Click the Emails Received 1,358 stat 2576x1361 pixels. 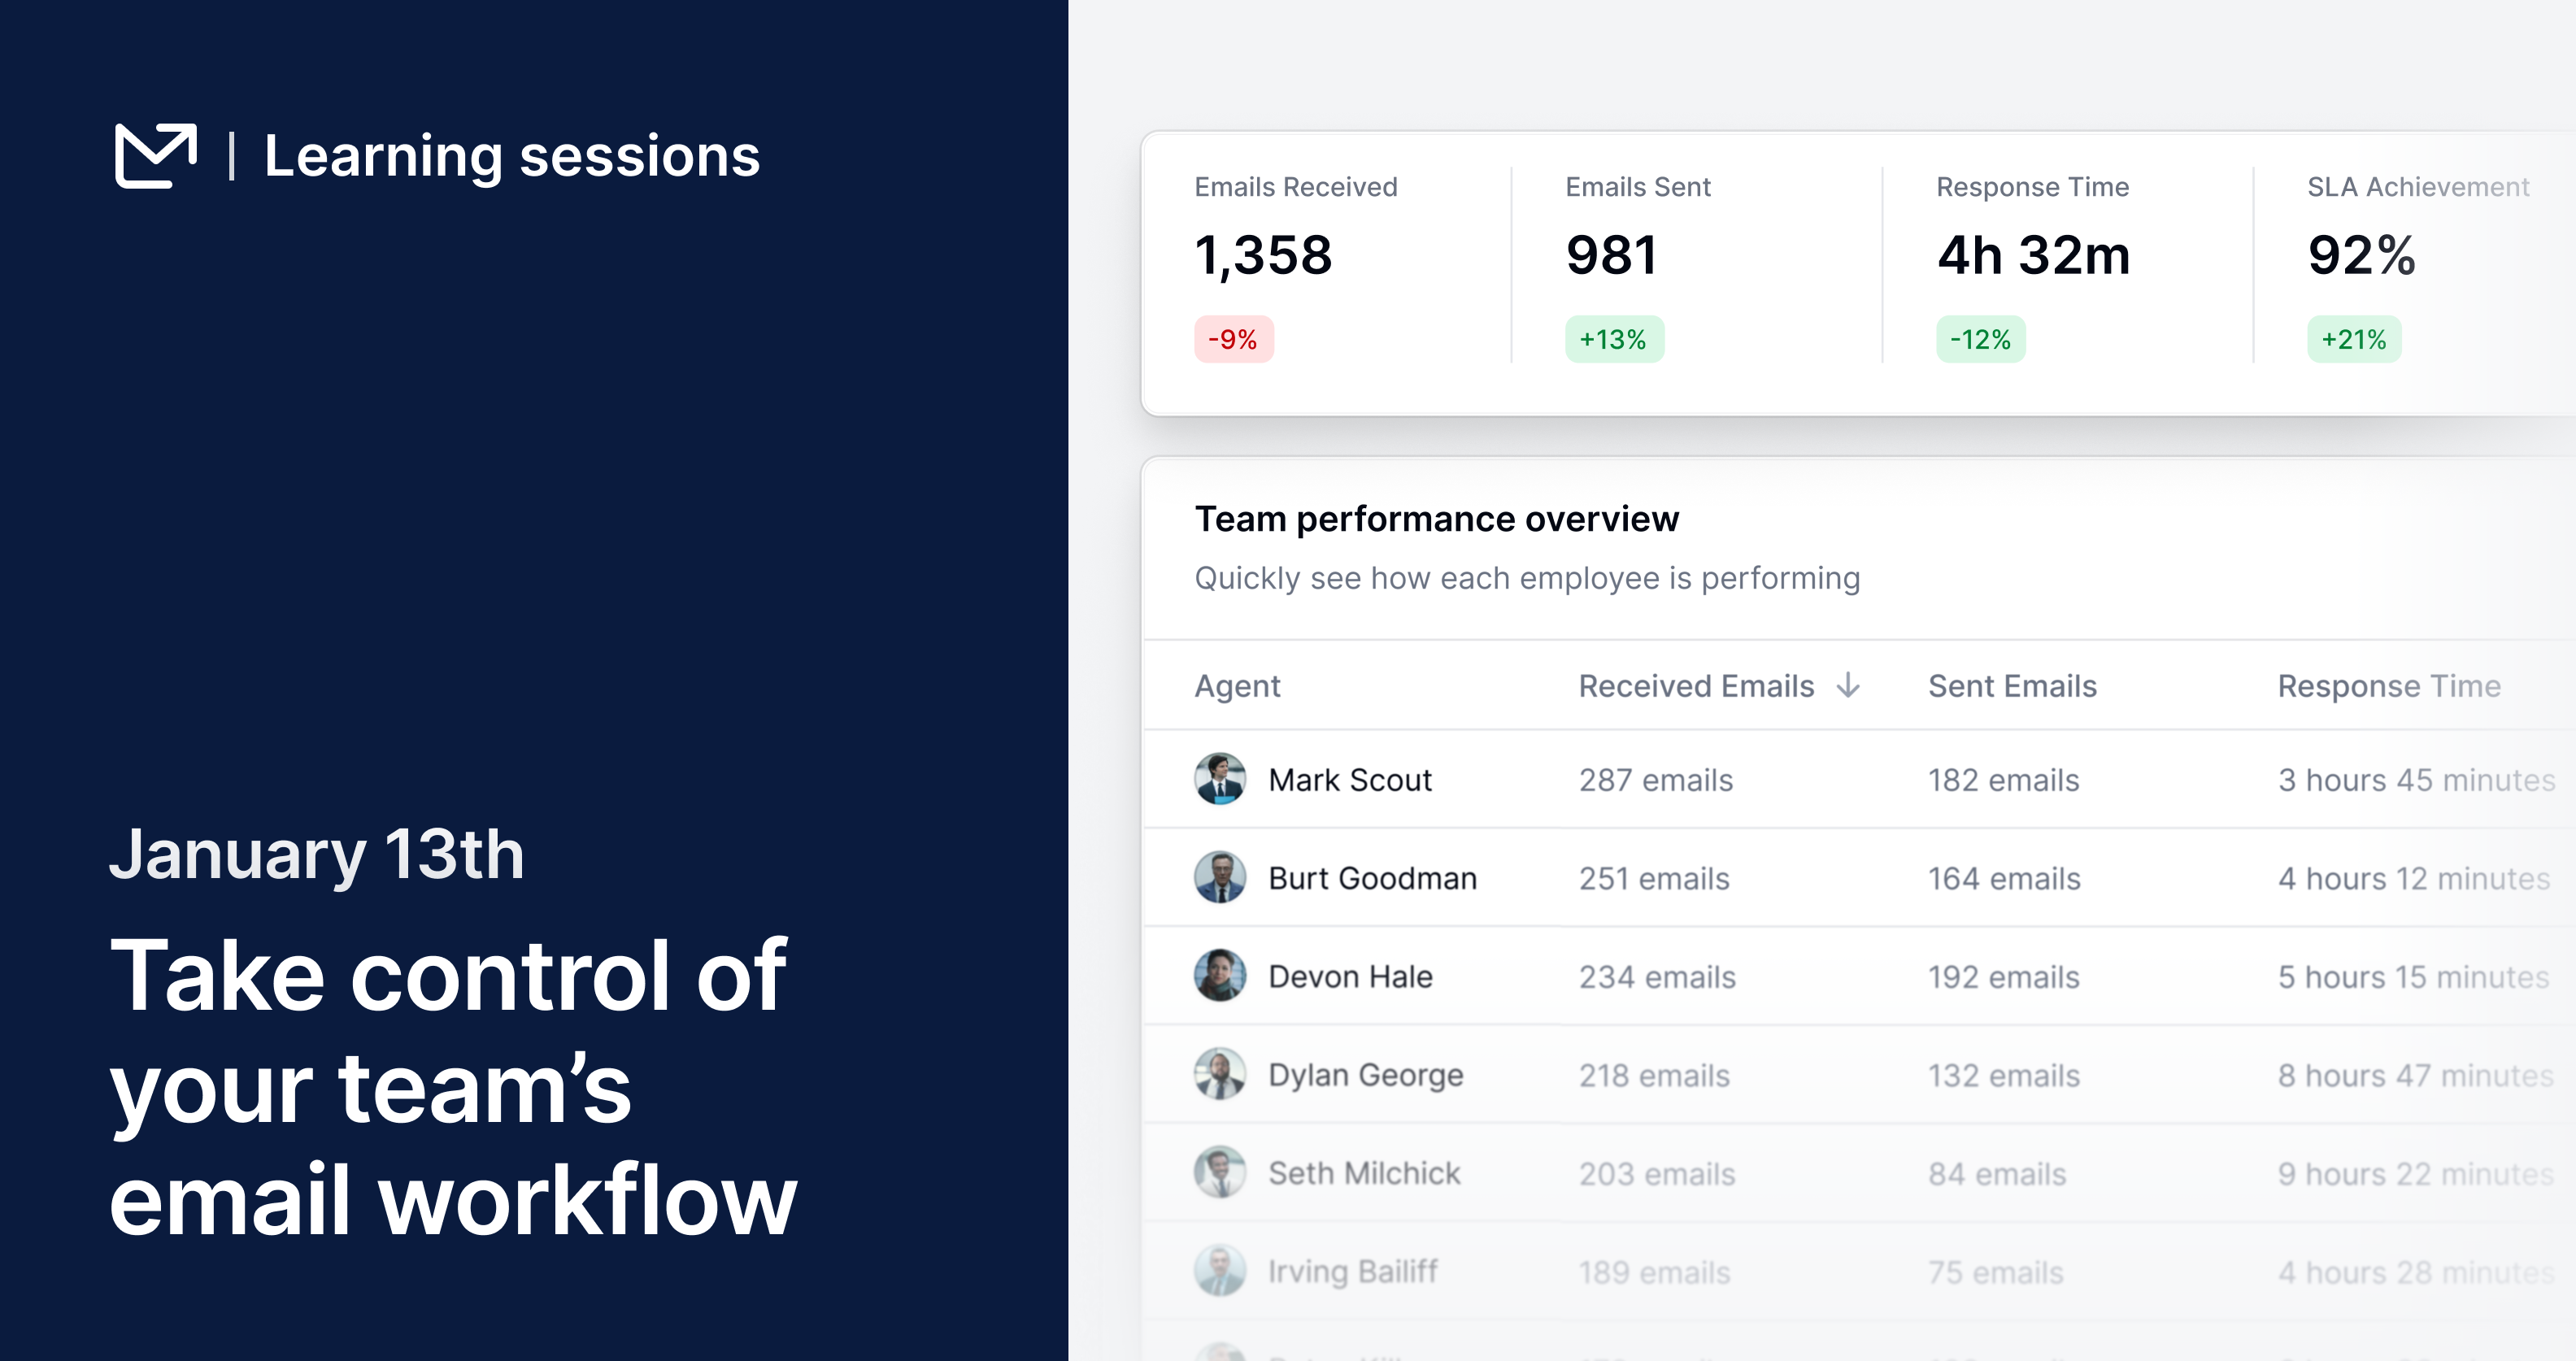coord(1263,255)
